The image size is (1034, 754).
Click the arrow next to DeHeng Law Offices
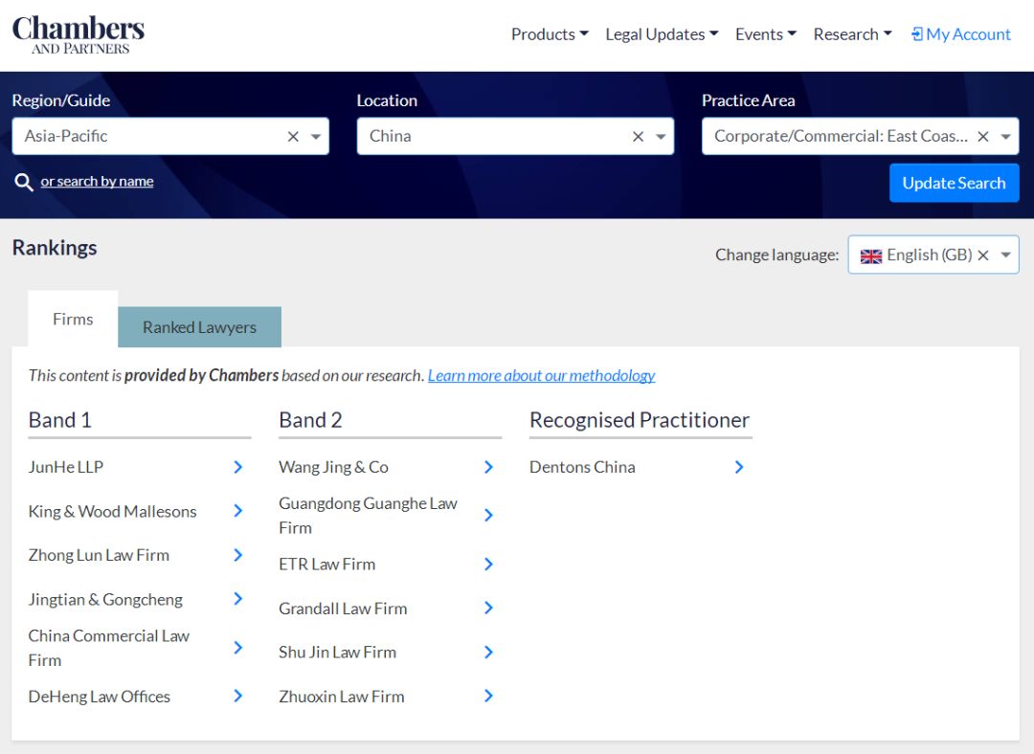point(238,696)
